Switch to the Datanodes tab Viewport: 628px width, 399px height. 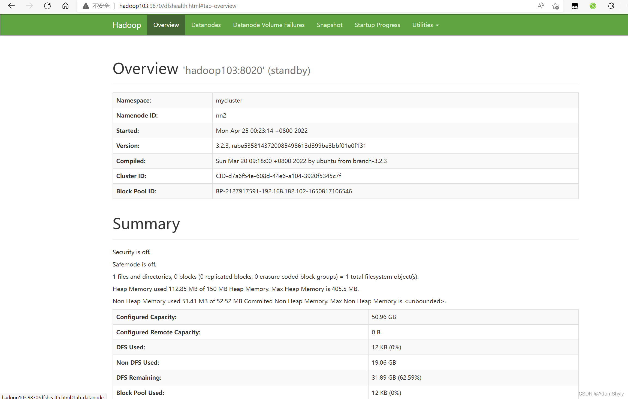(206, 25)
